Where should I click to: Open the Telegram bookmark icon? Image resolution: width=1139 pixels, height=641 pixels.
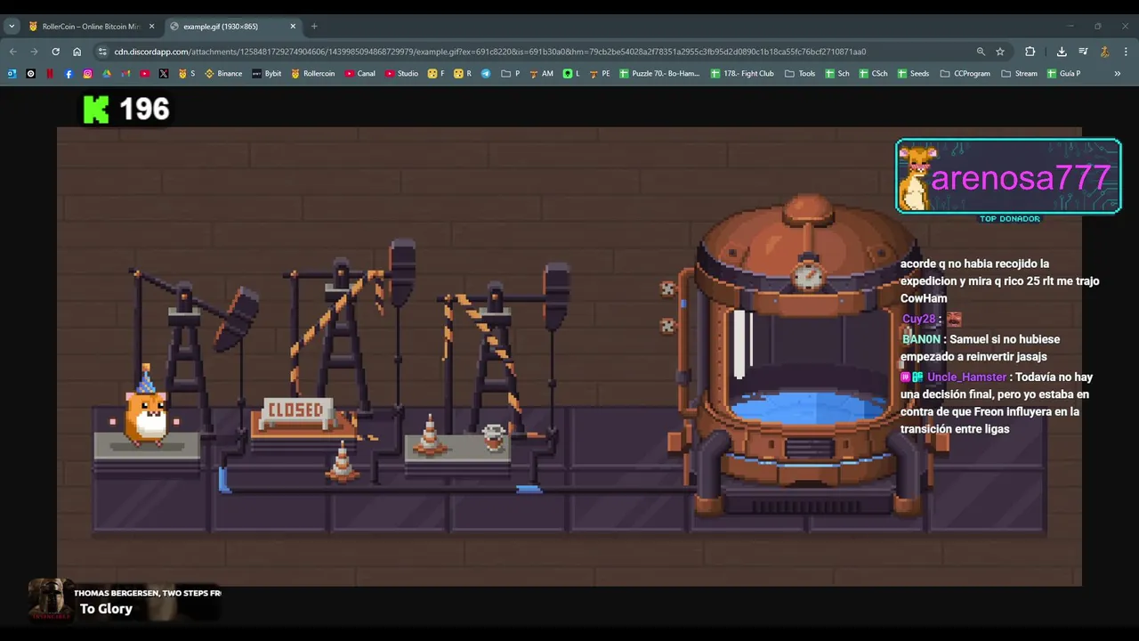coord(486,74)
